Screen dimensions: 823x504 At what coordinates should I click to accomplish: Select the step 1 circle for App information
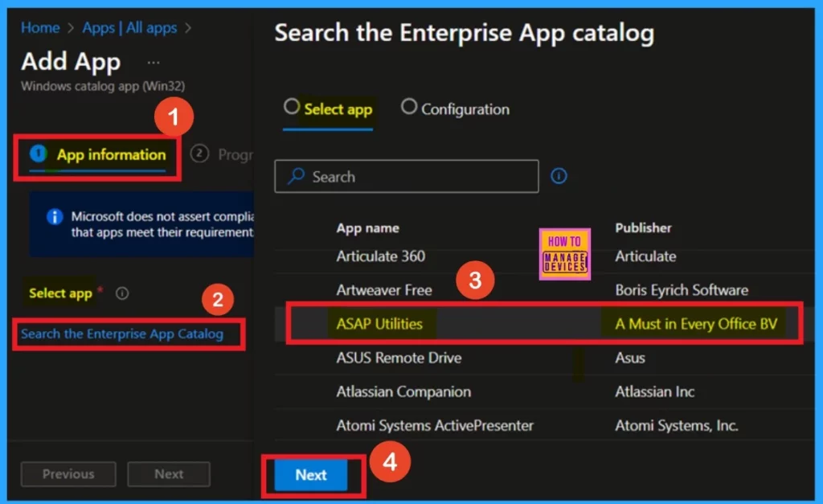(x=38, y=154)
